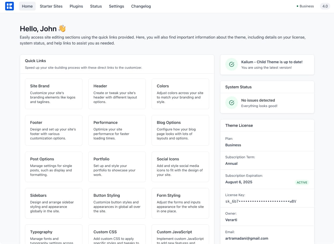Select the Social Icons card

180,167
